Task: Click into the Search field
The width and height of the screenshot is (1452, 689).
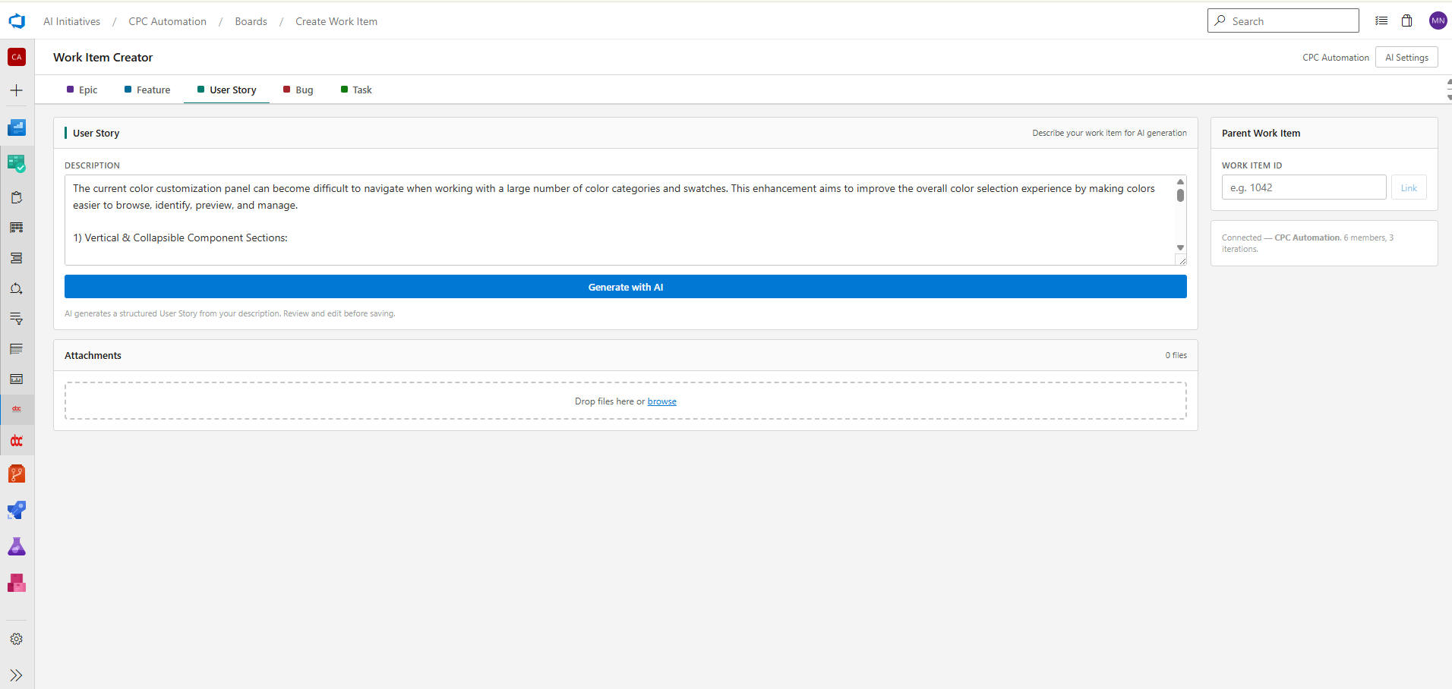Action: tap(1283, 20)
